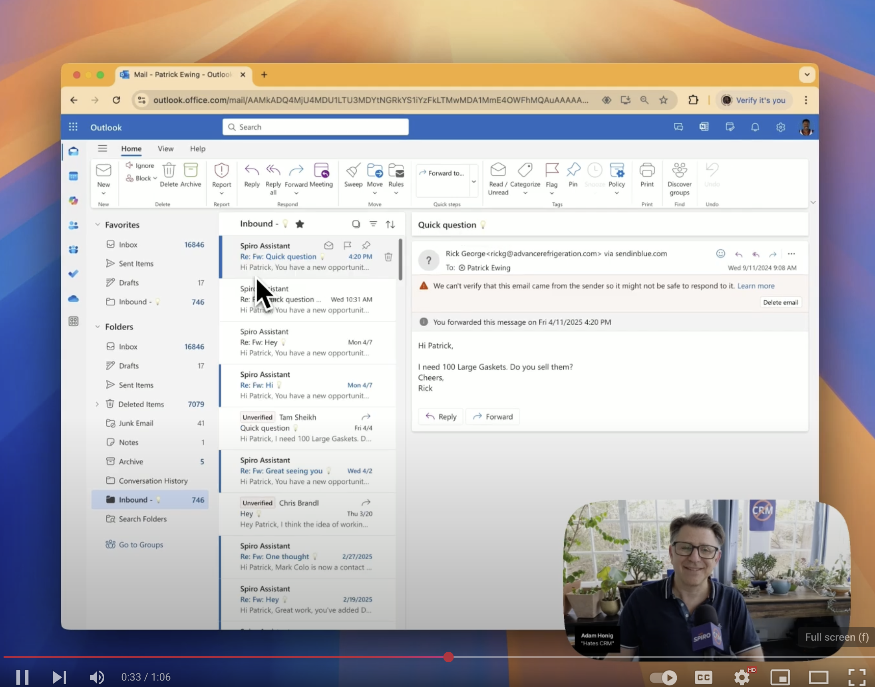Click the Forward button below email body
This screenshot has height=687, width=875.
pos(492,417)
